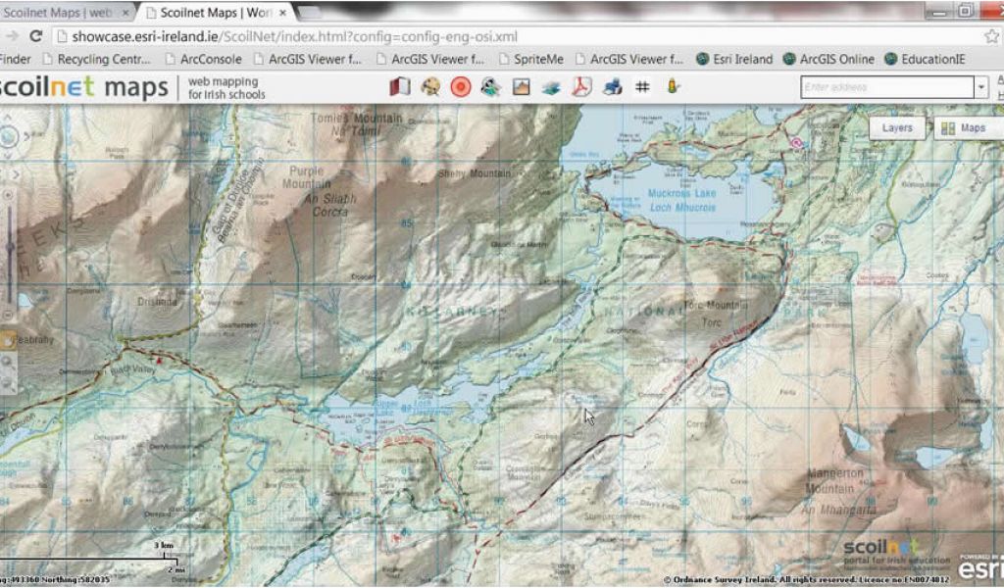The height and width of the screenshot is (588, 1004).
Task: Open the ArcGIS Online bookmark
Action: pyautogui.click(x=828, y=59)
